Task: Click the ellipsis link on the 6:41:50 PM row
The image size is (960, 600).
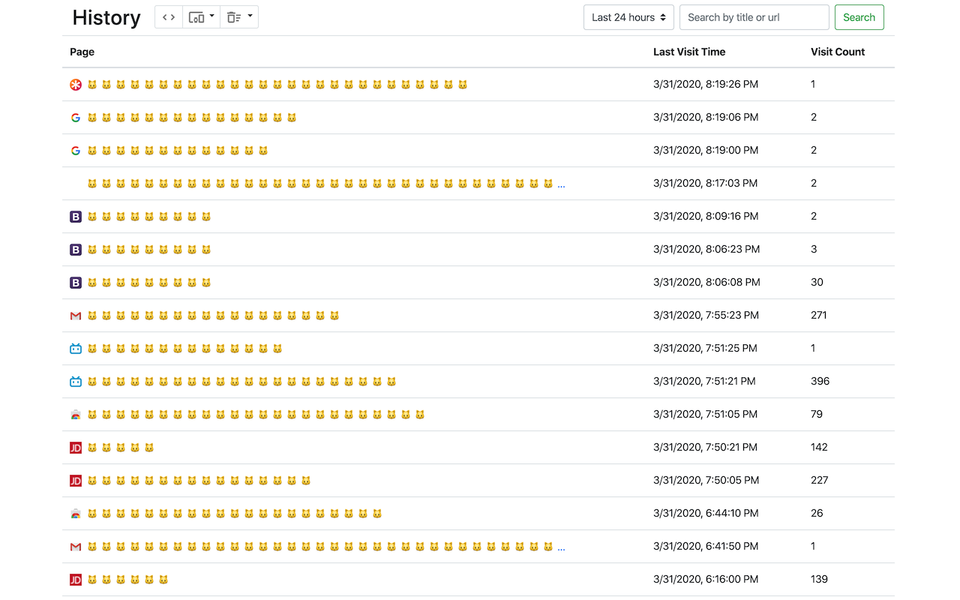Action: [562, 547]
